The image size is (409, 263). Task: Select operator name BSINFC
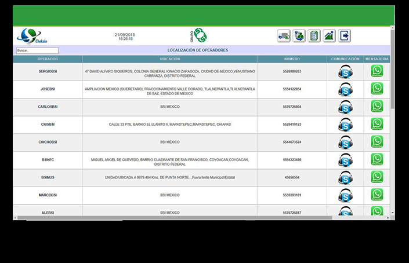[x=48, y=160]
